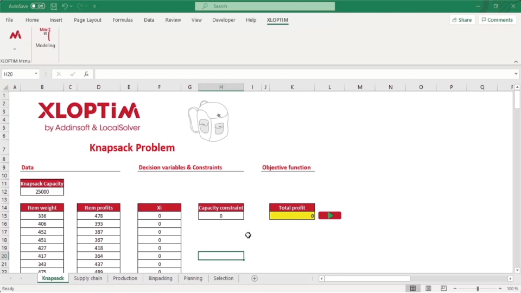Image resolution: width=521 pixels, height=293 pixels.
Task: Run the solver with green play button
Action: (x=329, y=215)
